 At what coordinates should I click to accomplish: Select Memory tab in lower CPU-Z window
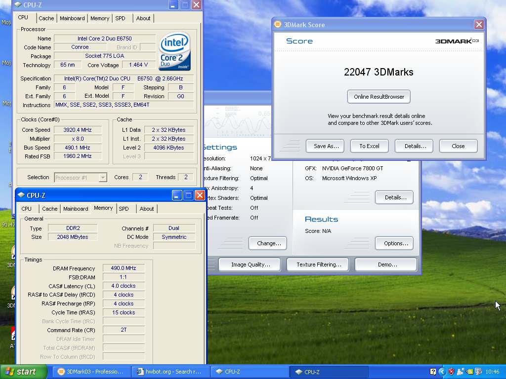[103, 208]
